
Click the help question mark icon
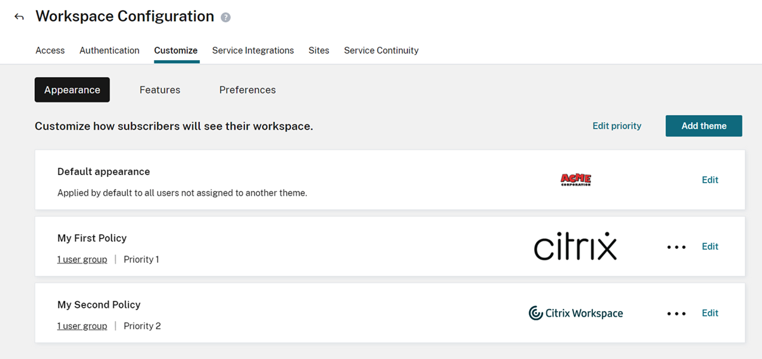pos(226,18)
